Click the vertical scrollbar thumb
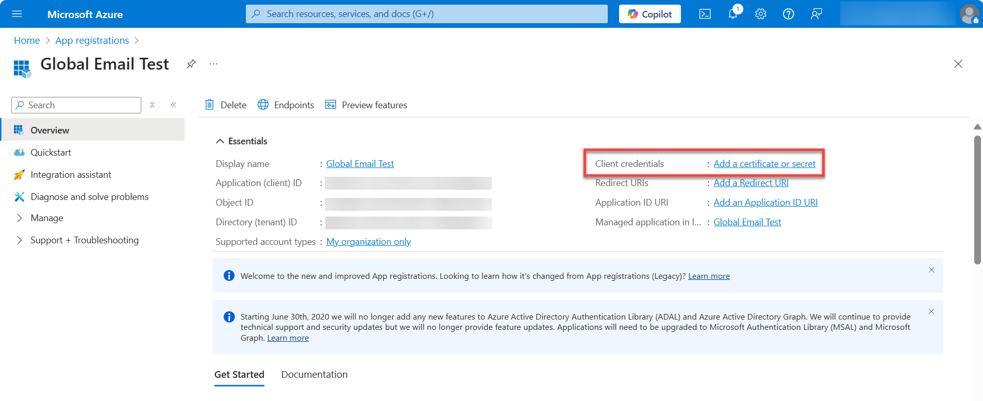 977,200
